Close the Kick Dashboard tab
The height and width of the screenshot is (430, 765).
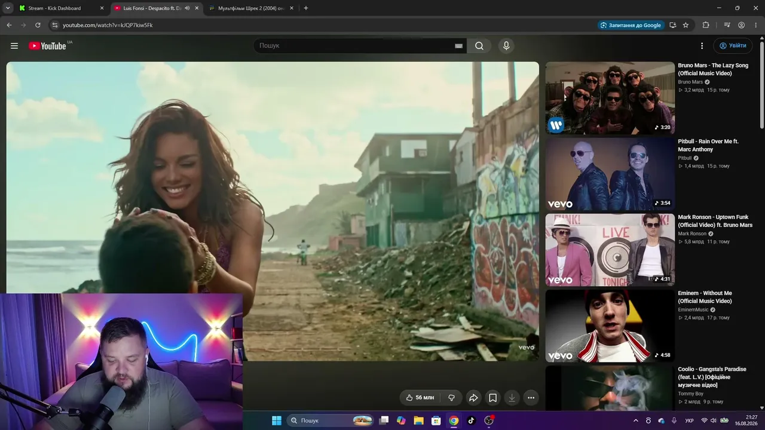click(x=102, y=8)
